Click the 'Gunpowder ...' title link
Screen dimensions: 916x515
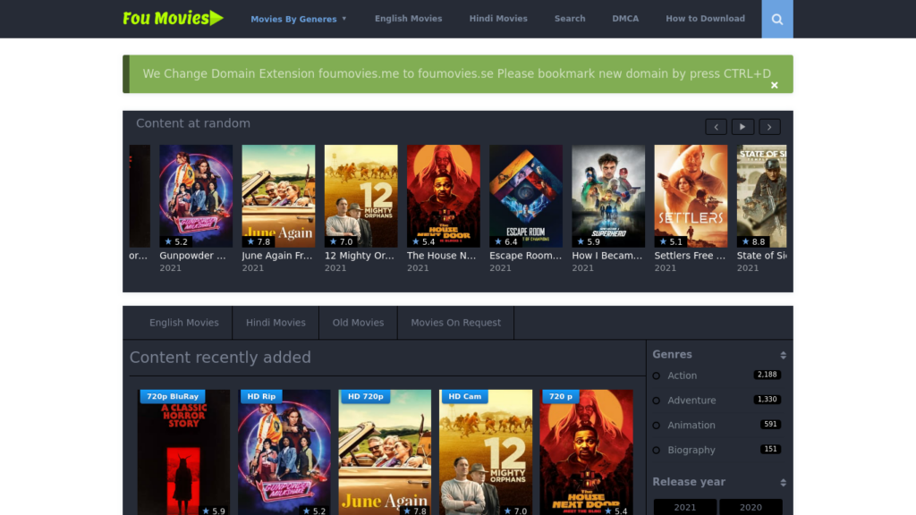(192, 255)
